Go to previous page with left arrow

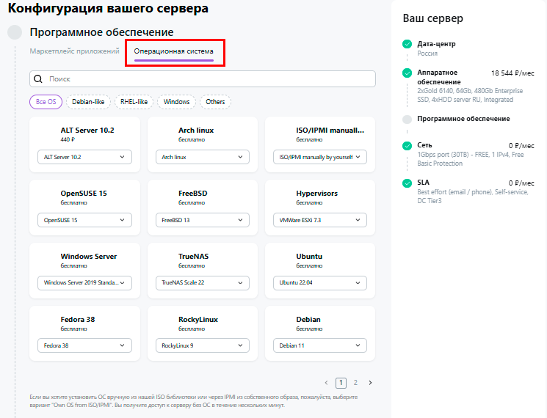point(326,383)
